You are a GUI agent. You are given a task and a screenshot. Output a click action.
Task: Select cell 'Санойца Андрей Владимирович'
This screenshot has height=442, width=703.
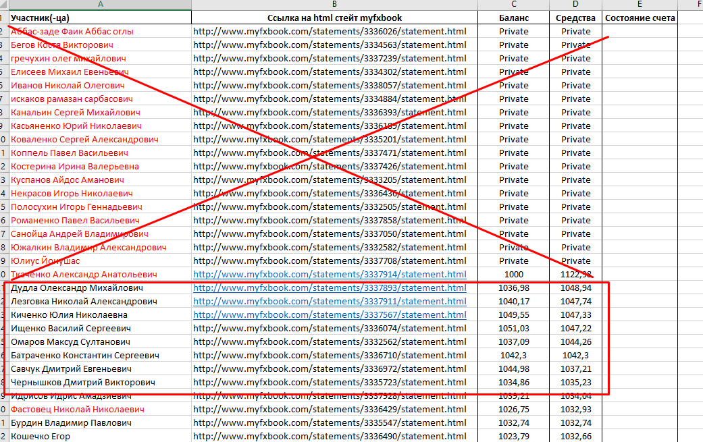(100, 233)
